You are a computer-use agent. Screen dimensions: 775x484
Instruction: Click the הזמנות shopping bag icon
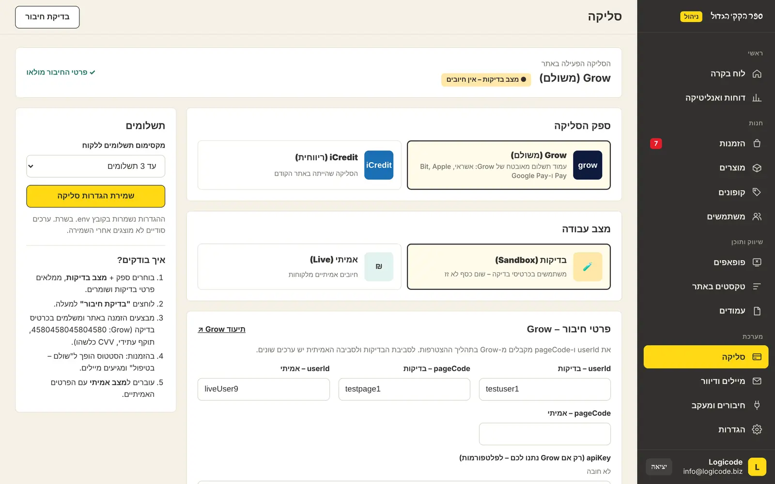(x=757, y=144)
